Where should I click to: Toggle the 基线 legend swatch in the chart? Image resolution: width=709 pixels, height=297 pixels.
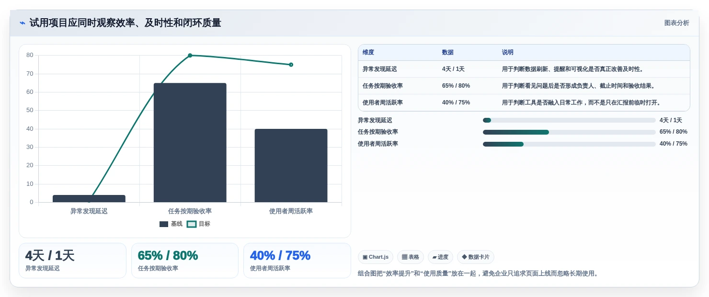coord(164,224)
